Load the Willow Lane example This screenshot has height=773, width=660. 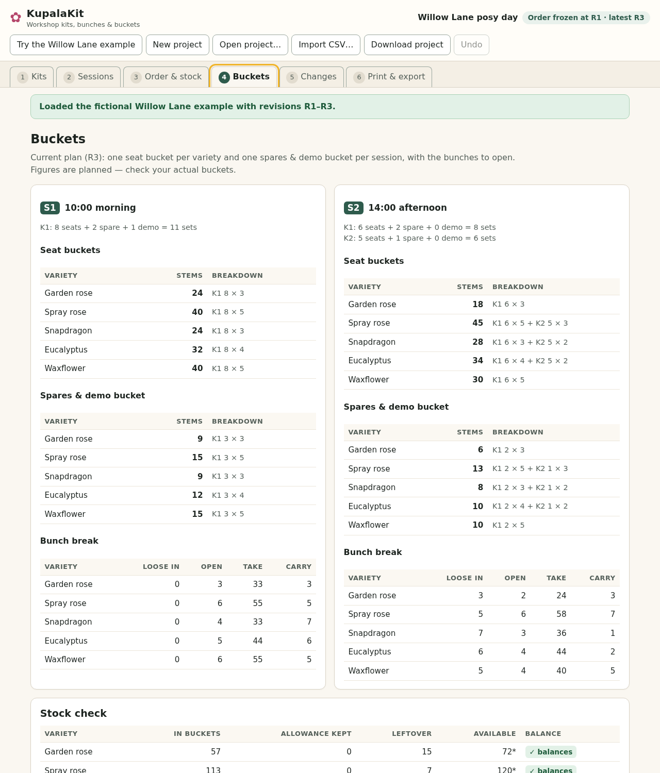click(x=76, y=45)
